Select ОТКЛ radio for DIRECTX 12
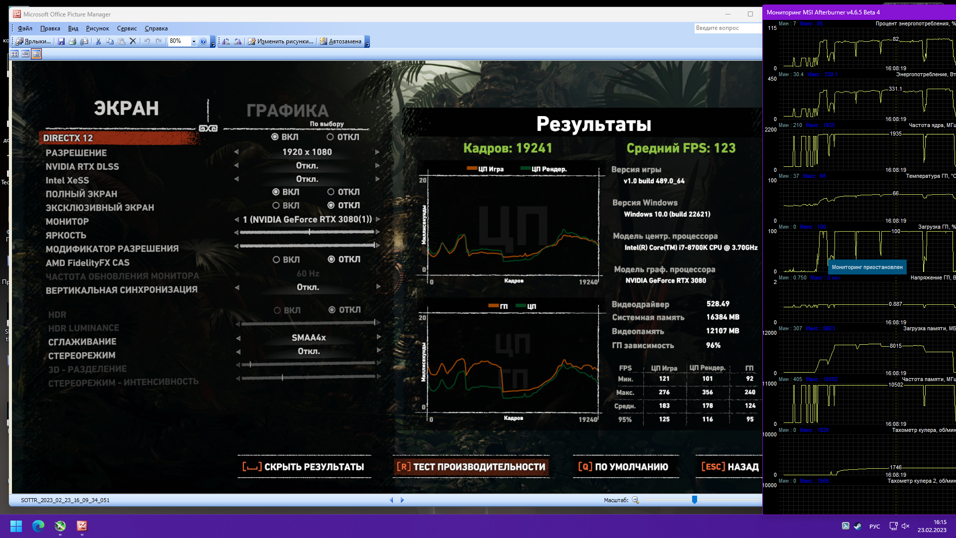Image resolution: width=956 pixels, height=538 pixels. click(330, 137)
